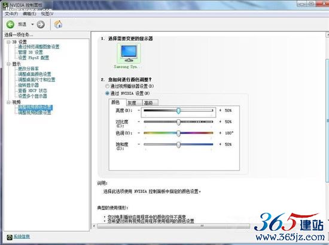Select the Samsung monitor display icon
Screen dimensions: 329x245
click(x=129, y=54)
